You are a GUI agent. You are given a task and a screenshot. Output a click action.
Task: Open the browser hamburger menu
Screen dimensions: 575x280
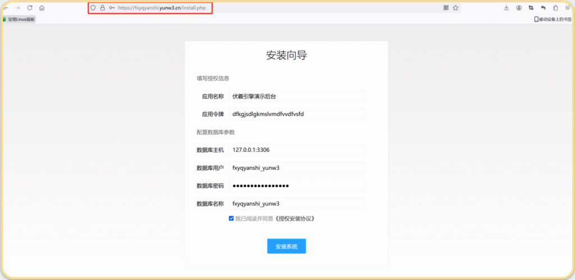point(567,8)
